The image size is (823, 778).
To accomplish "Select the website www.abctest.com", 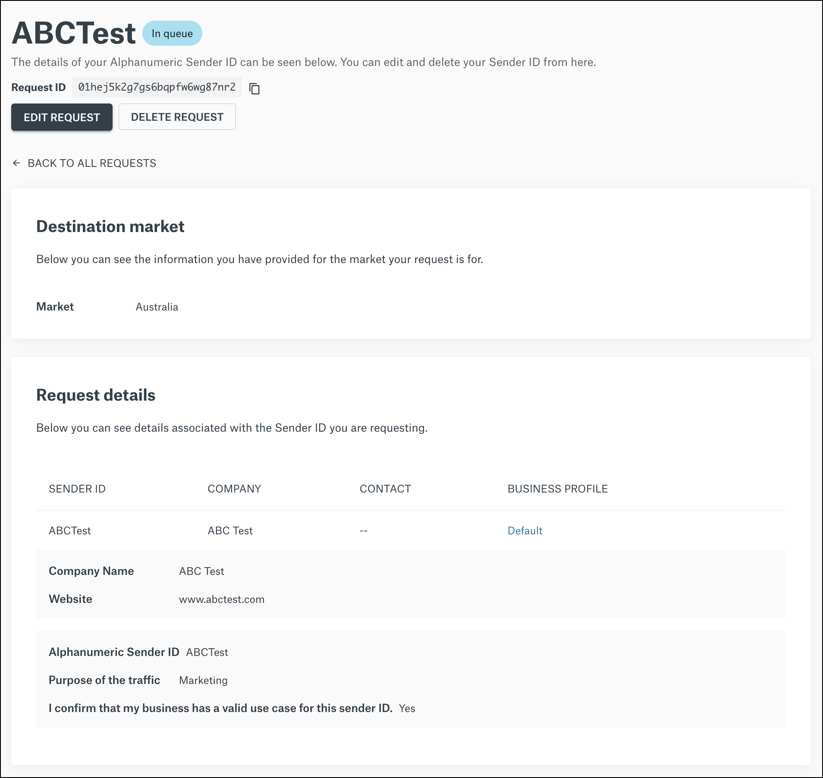I will (222, 599).
